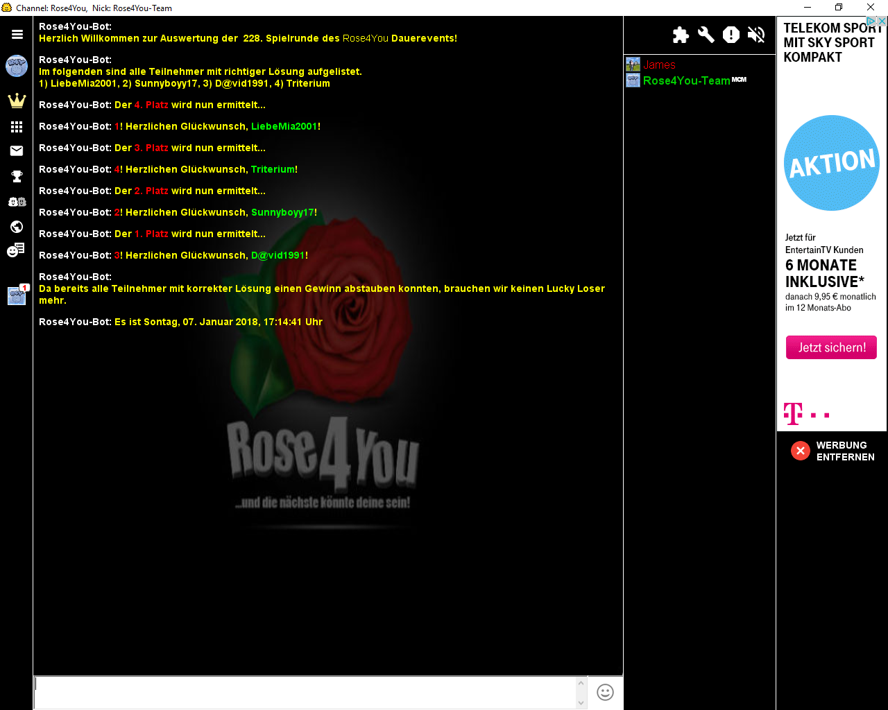Open the mail envelope icon
The width and height of the screenshot is (888, 710).
tap(17, 151)
